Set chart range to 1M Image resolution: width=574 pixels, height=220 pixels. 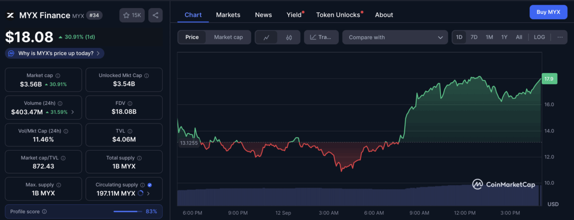click(489, 37)
